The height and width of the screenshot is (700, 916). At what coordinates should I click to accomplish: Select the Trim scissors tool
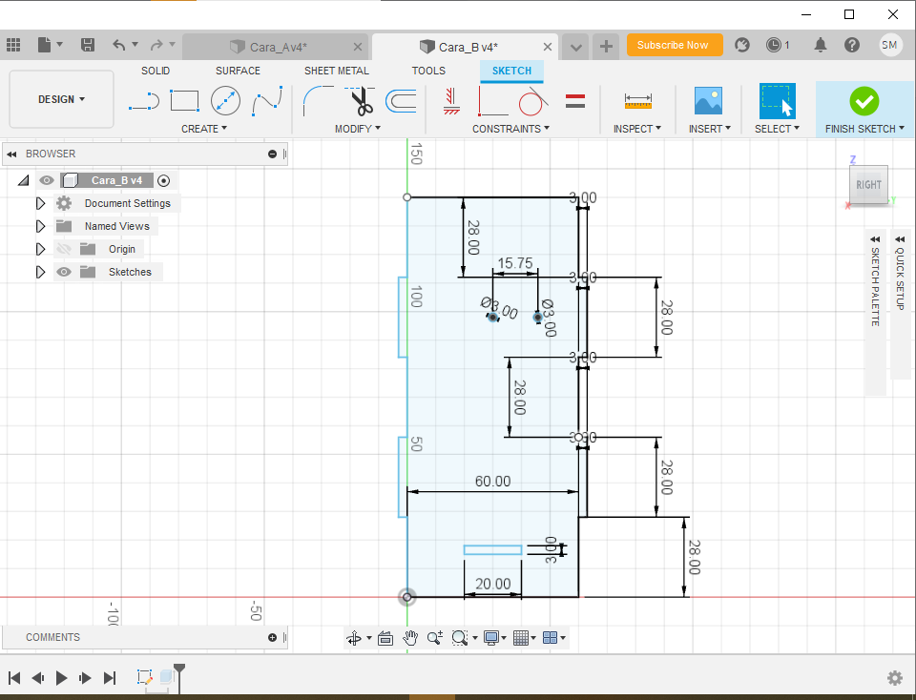click(x=361, y=101)
